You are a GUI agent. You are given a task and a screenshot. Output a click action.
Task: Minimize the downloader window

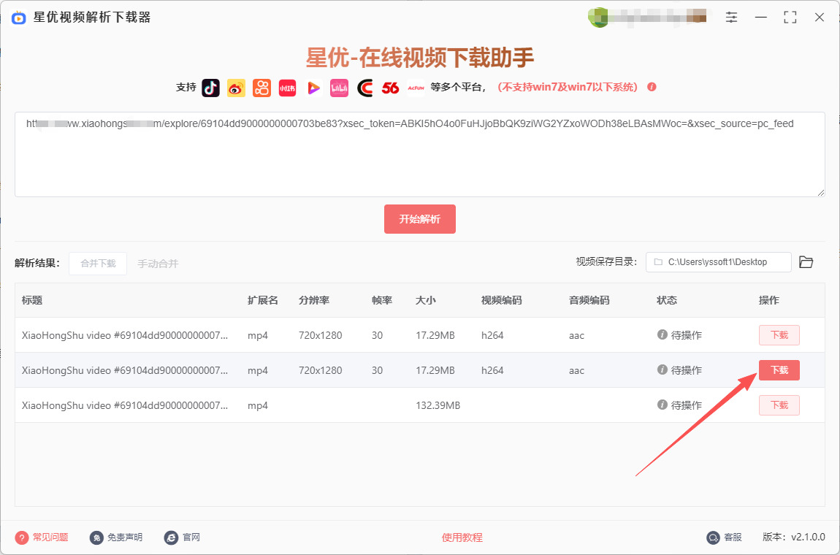pos(760,17)
